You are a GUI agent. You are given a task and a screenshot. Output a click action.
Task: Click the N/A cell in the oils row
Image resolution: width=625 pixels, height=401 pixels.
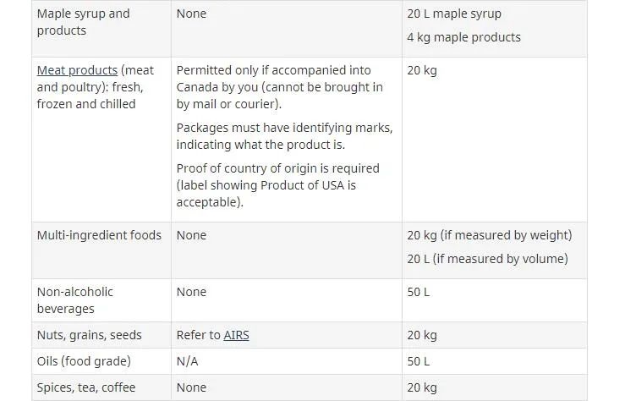point(188,361)
